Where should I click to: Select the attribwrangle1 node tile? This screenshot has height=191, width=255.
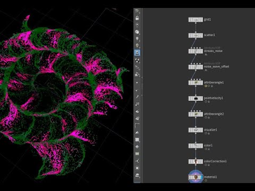coord(195,83)
